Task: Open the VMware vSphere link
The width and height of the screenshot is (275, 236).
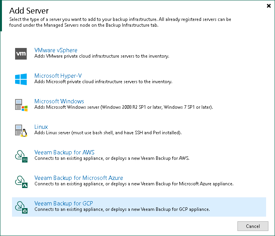Action: (x=56, y=50)
